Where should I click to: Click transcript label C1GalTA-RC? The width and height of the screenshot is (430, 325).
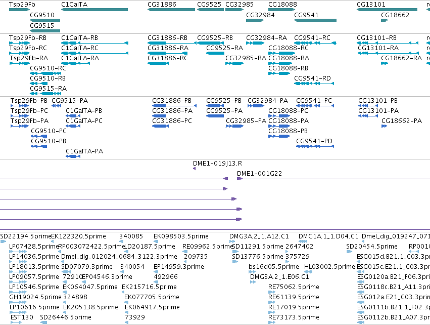pos(80,48)
